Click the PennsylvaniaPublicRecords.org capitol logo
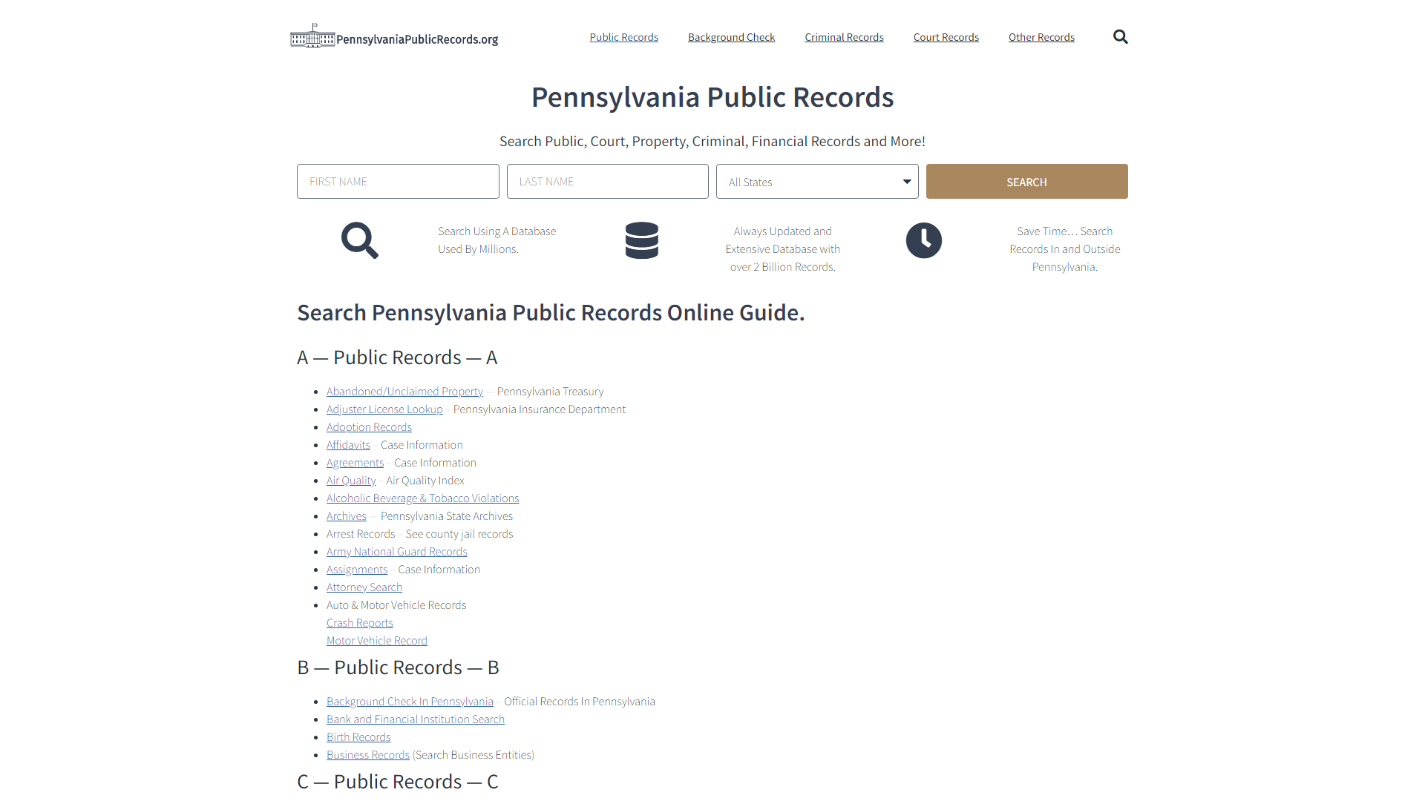This screenshot has width=1425, height=801. (394, 36)
